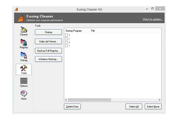The width and height of the screenshot is (181, 126).
Task: Open the Defrag section in the sidebar
Action: tap(24, 57)
